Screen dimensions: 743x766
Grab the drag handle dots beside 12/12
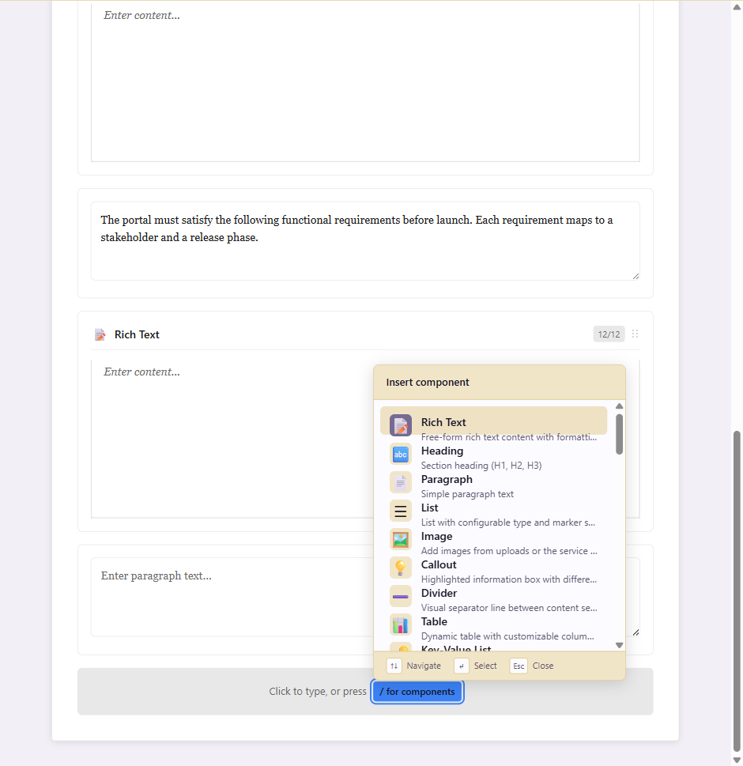coord(635,334)
